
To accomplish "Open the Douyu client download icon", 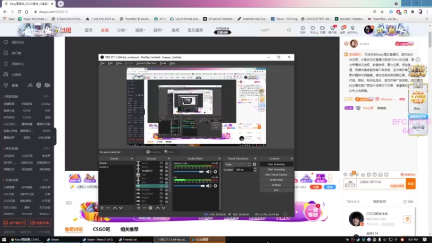I will (333, 29).
